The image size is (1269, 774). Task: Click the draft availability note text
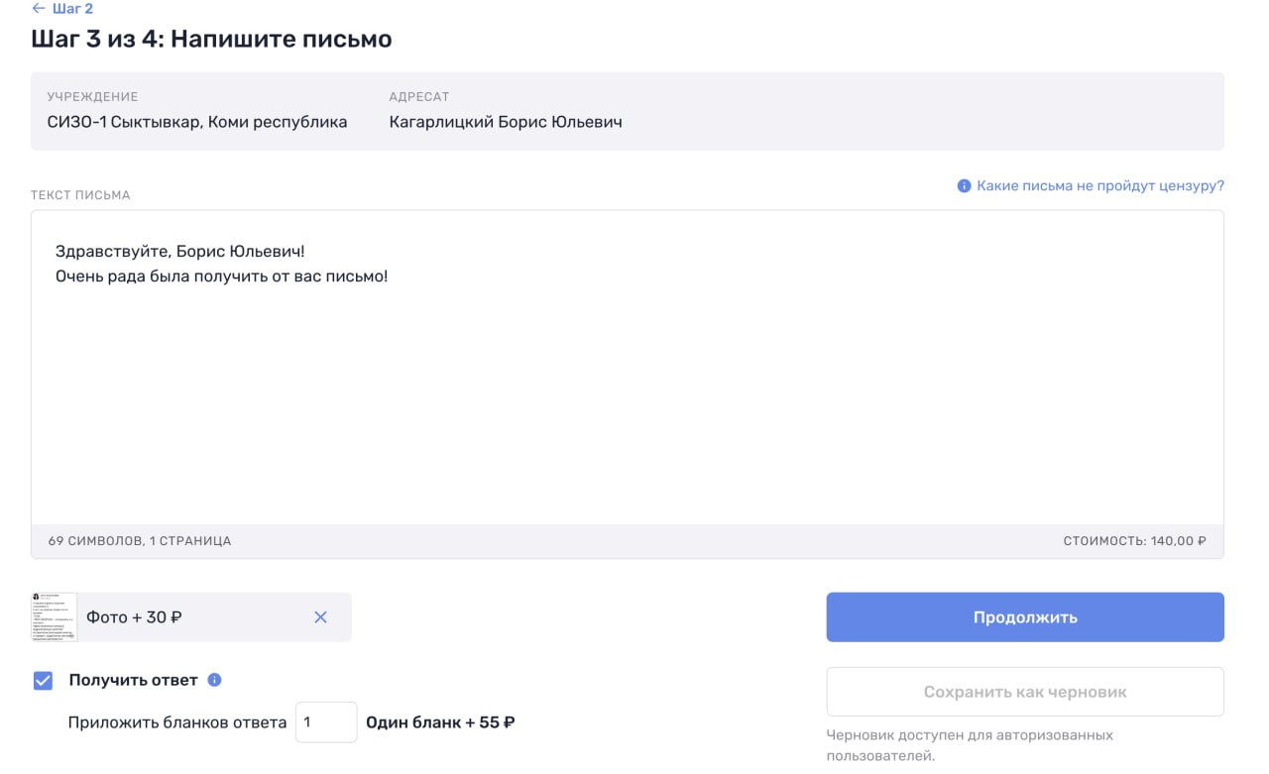coord(970,745)
